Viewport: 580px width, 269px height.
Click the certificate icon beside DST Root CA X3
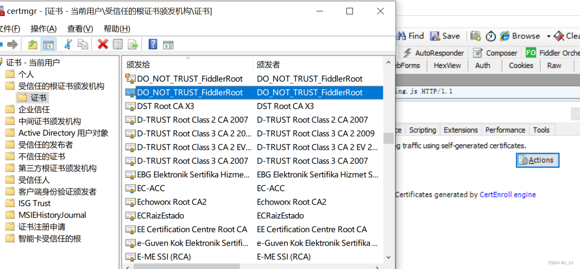[x=130, y=106]
